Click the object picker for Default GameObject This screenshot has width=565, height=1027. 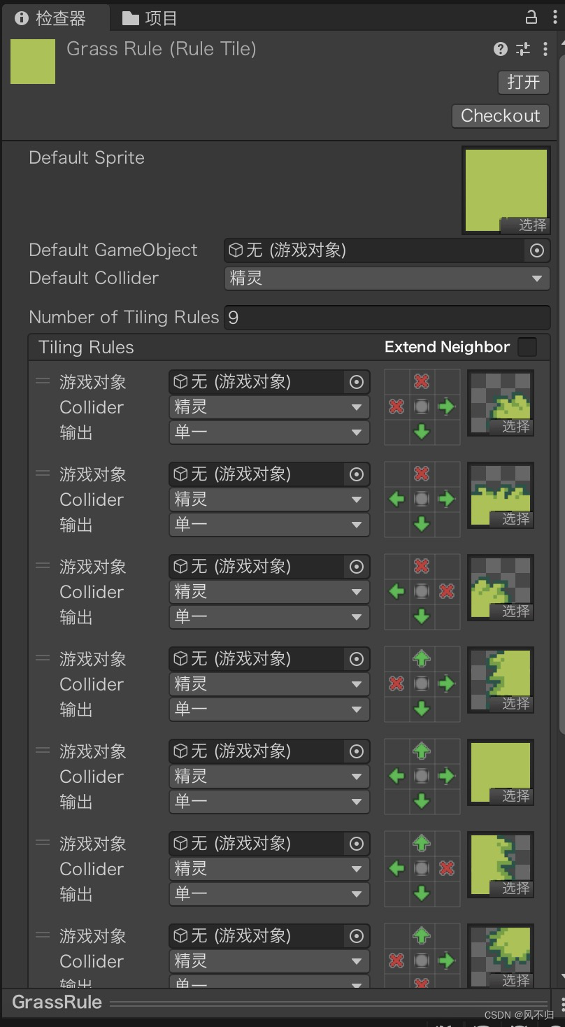(537, 250)
